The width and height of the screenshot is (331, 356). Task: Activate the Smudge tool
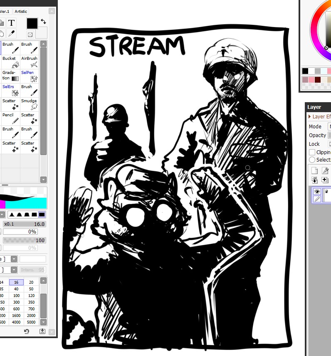[30, 104]
